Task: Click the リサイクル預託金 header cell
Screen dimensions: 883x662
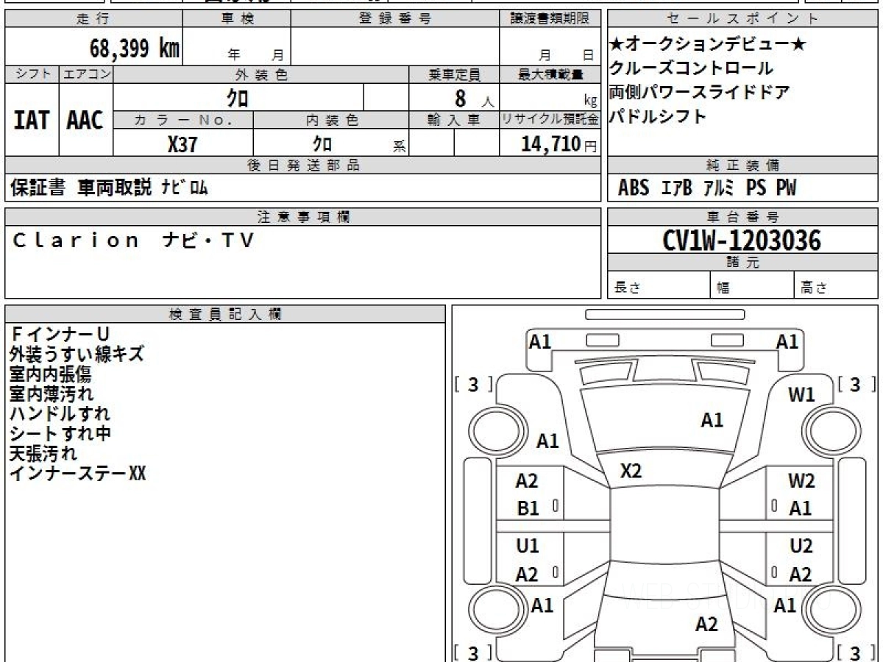Action: [x=550, y=120]
